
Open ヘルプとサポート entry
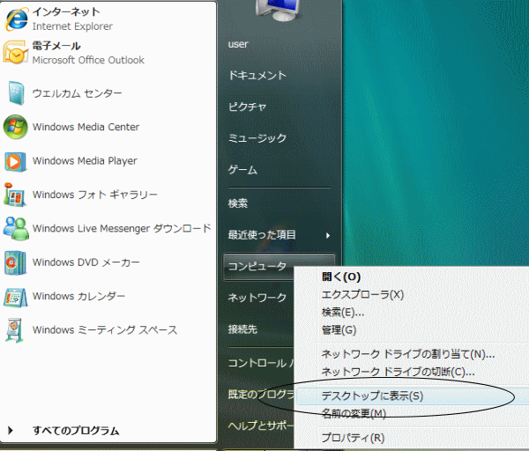261,425
